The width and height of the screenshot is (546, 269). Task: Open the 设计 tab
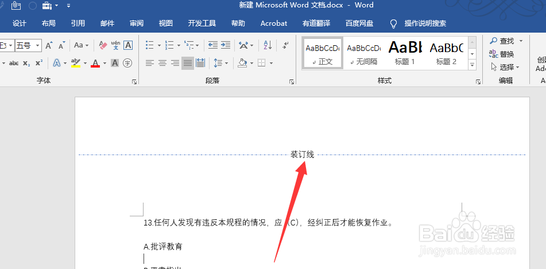(20, 23)
